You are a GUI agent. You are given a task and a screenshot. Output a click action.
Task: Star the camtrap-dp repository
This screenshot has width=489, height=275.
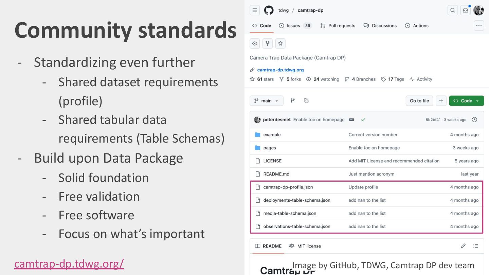280,43
